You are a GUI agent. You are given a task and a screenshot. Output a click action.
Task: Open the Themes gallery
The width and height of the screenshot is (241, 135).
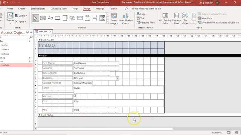10,19
